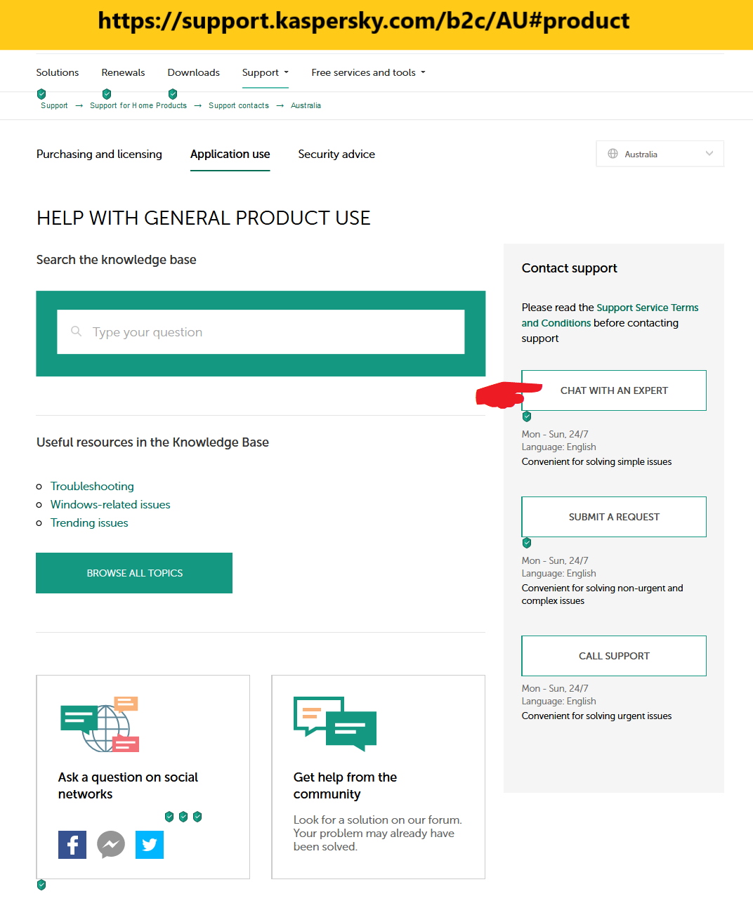Click the Australia breadcrumb link
The height and width of the screenshot is (908, 753).
[x=306, y=105]
